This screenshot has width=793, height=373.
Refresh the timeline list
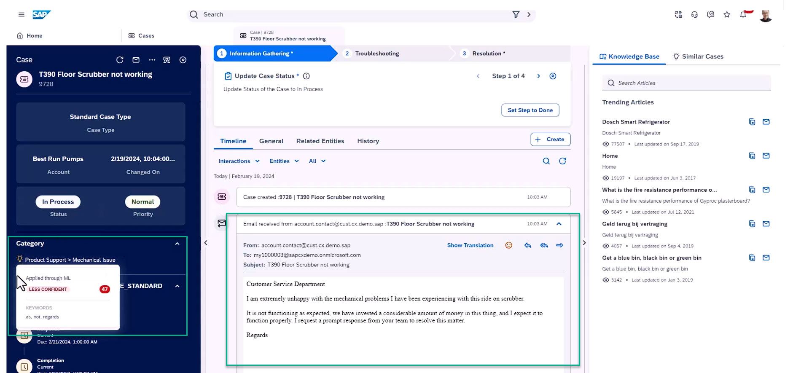pos(562,161)
